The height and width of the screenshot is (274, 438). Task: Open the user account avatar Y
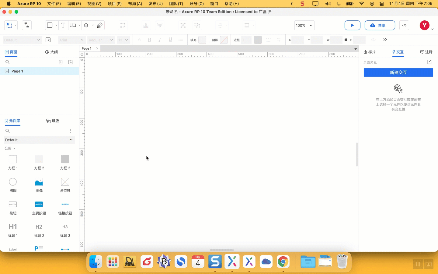425,25
